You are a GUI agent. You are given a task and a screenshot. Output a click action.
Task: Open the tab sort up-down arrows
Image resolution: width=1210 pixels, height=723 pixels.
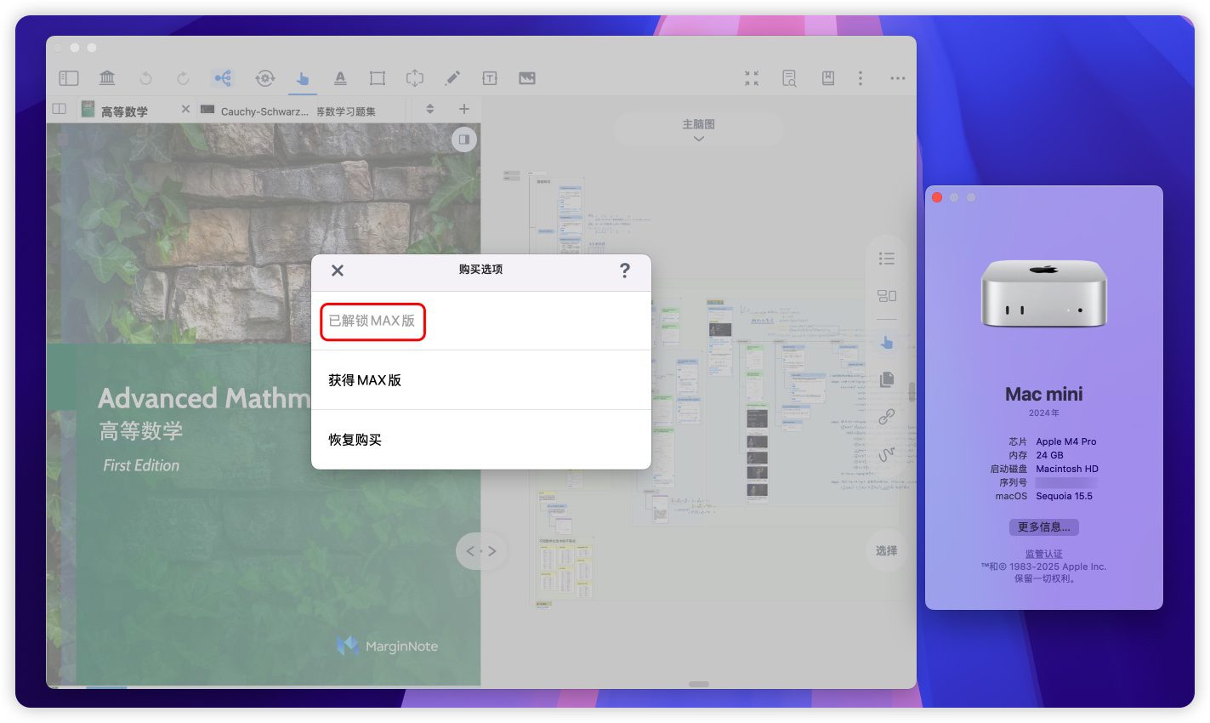(430, 109)
